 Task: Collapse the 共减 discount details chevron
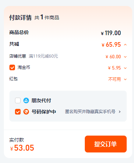(x=125, y=45)
